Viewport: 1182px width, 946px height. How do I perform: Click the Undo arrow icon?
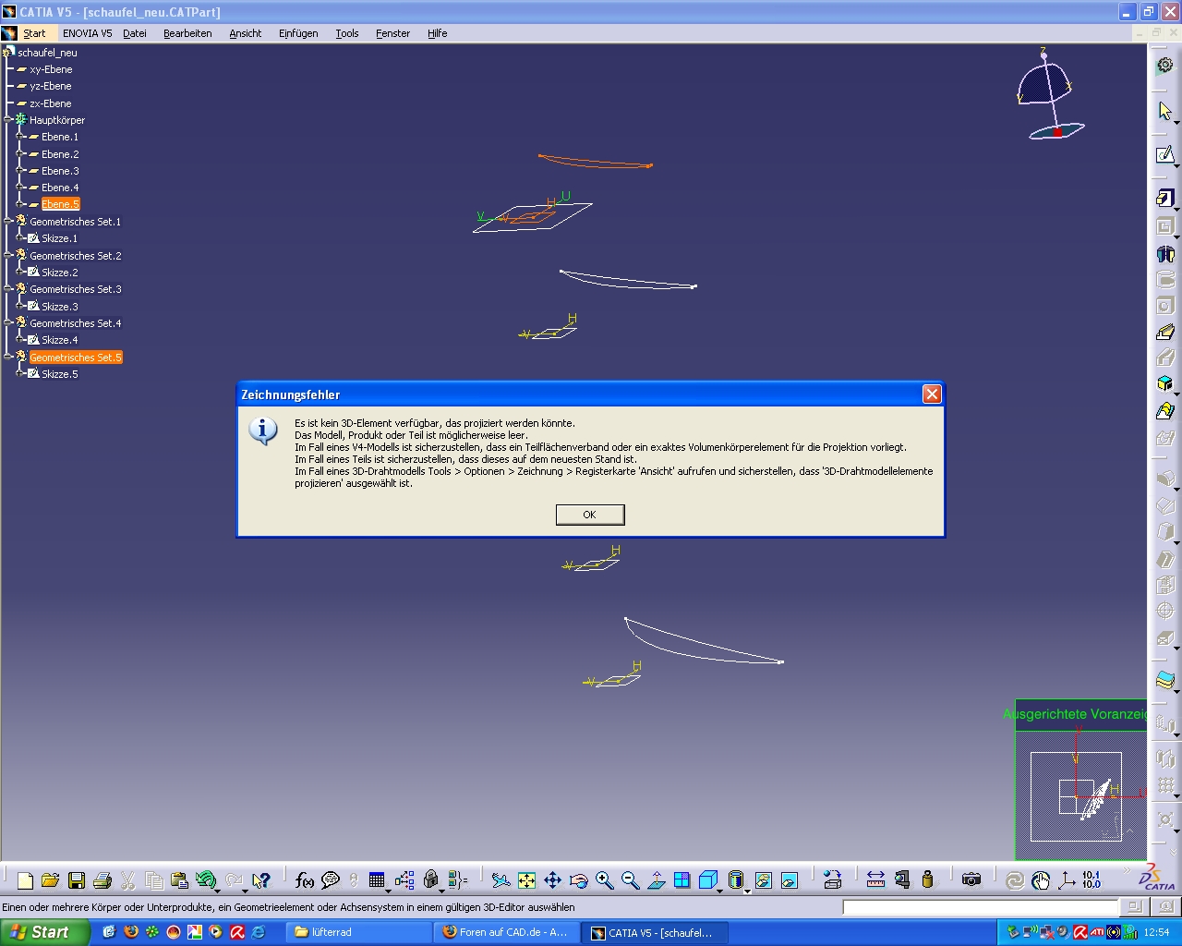click(x=205, y=880)
